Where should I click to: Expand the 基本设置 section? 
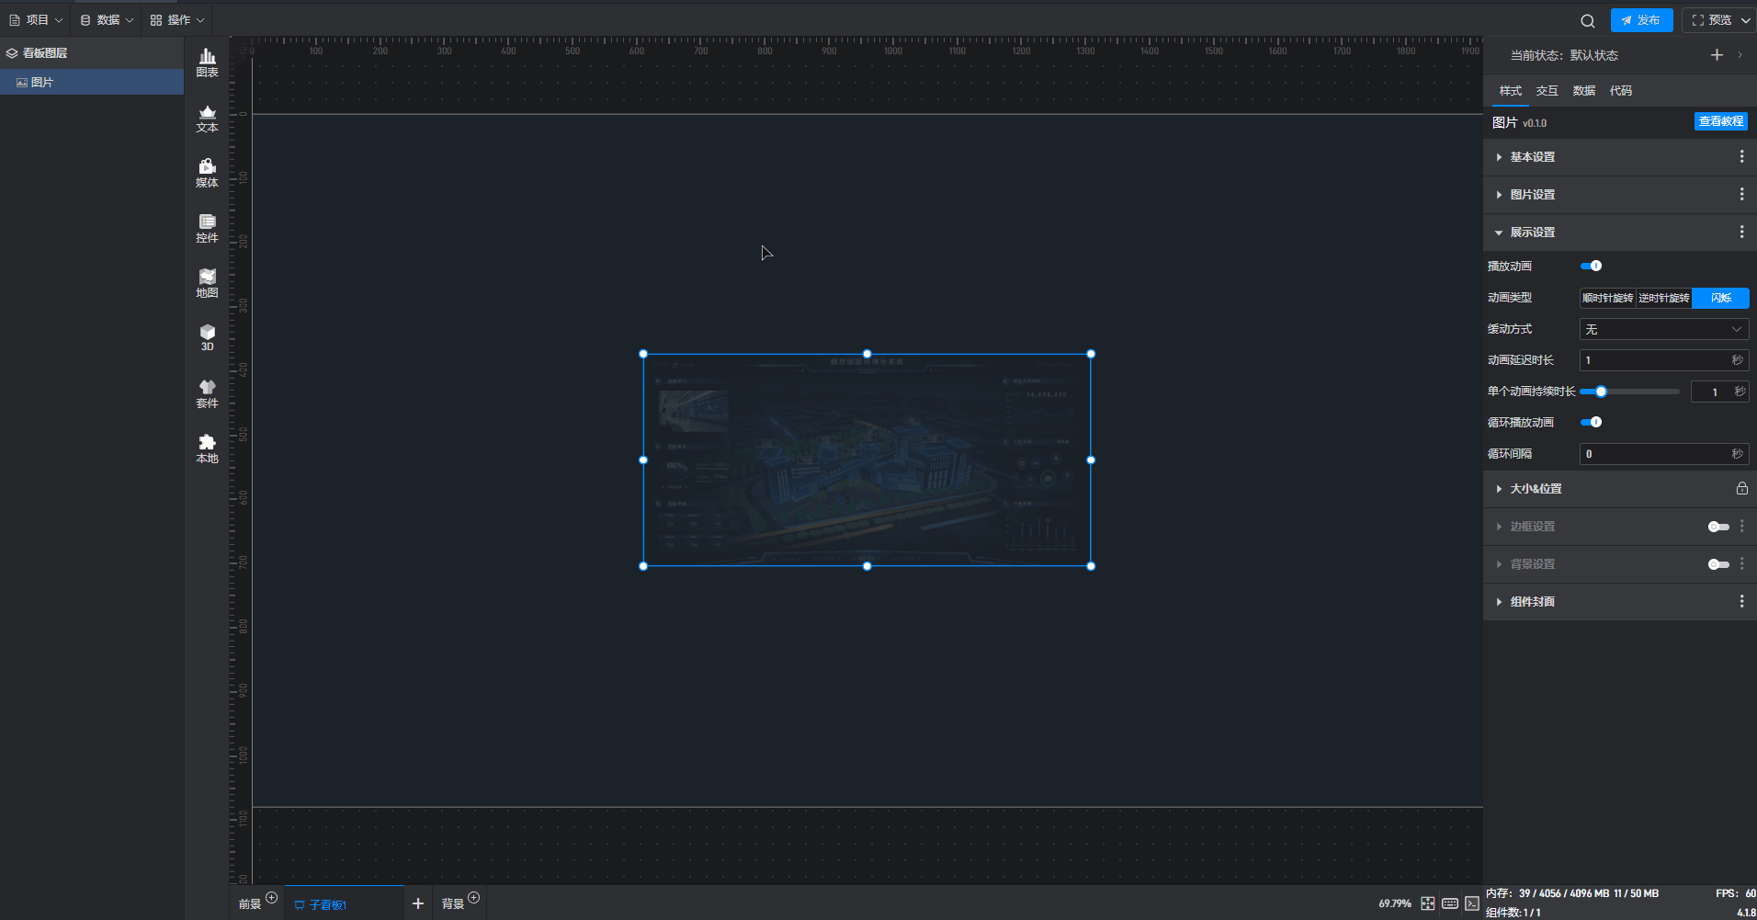click(x=1532, y=157)
